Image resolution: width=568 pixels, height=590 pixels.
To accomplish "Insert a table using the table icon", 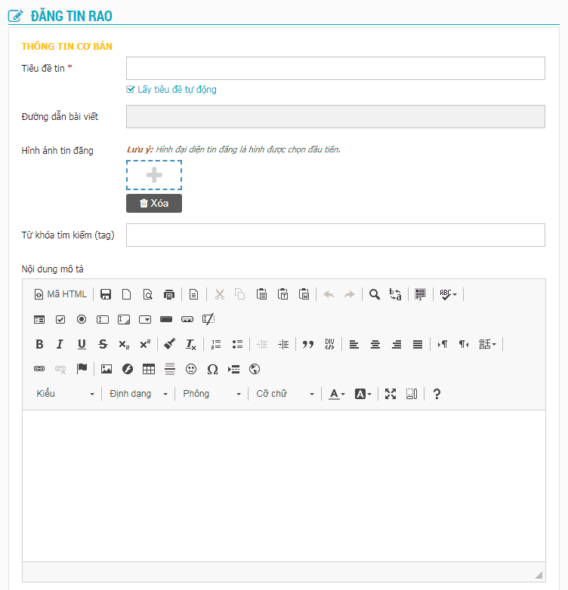I will (x=149, y=369).
